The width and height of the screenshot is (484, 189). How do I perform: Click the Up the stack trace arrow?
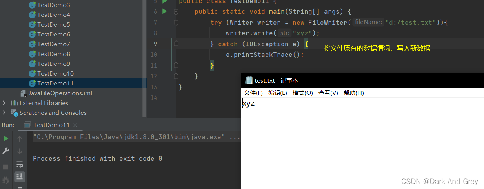pyautogui.click(x=20, y=138)
